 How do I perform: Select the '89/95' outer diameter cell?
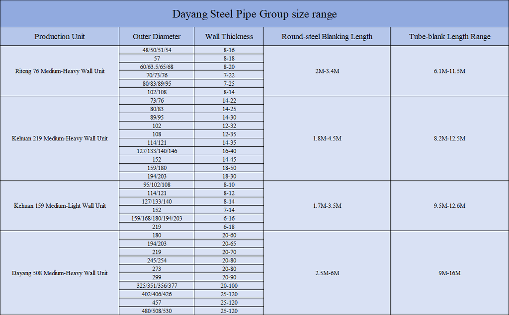click(157, 117)
